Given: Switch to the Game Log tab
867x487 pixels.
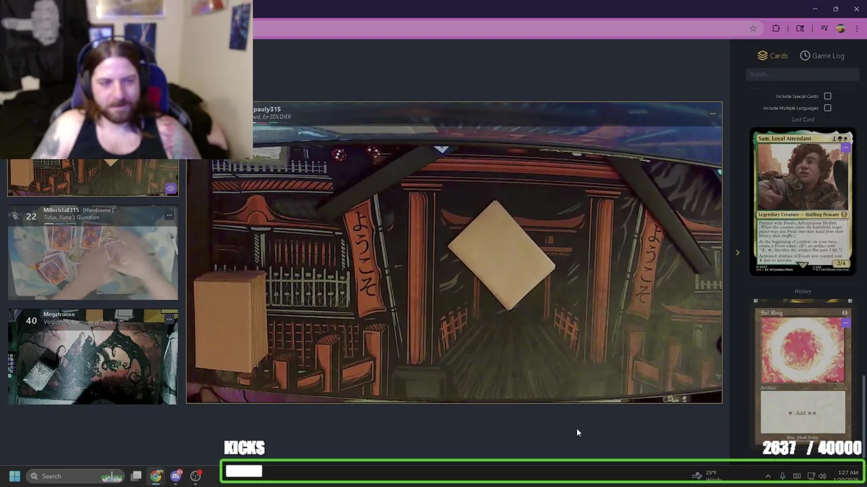Looking at the screenshot, I should point(822,55).
